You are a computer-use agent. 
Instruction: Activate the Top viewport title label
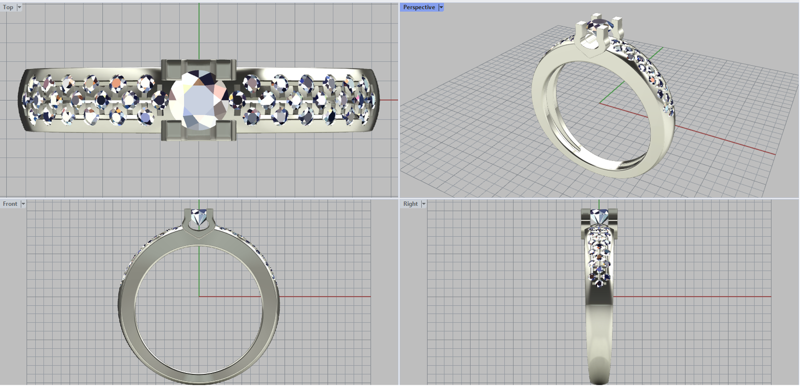point(8,7)
